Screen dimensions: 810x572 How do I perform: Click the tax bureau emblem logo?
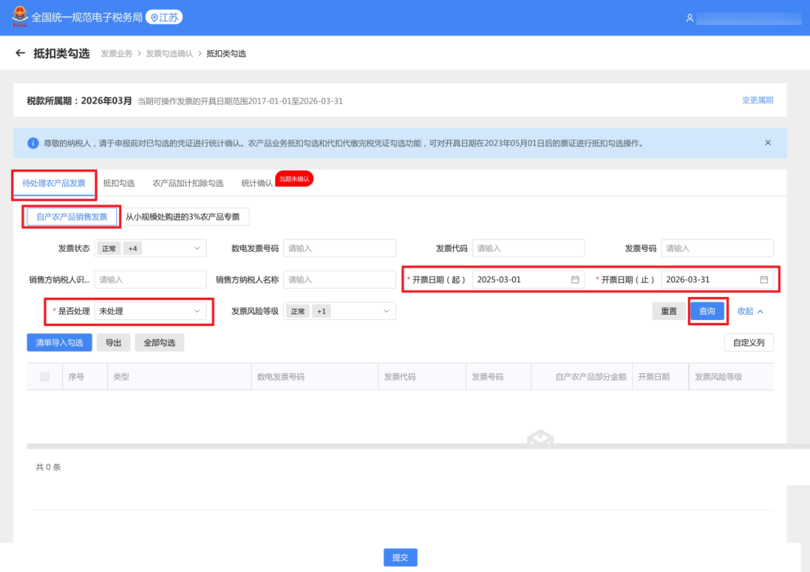point(20,16)
